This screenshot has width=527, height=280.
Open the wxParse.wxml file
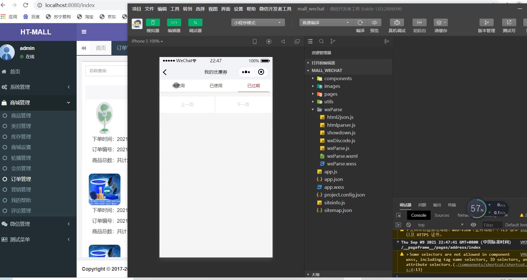[342, 156]
